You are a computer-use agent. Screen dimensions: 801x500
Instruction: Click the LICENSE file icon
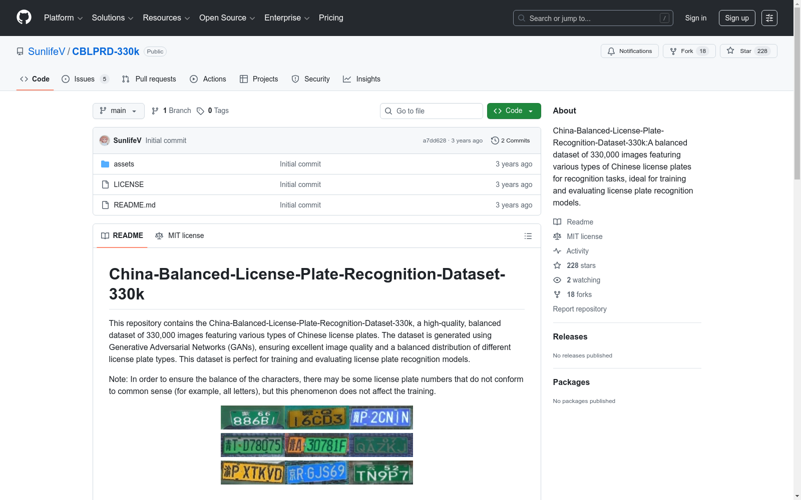[x=105, y=184]
